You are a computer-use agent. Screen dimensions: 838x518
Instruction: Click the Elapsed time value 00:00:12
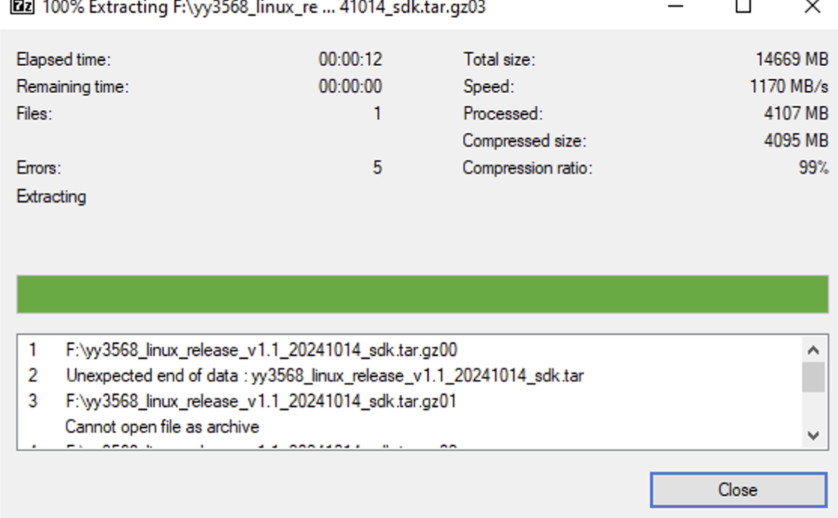(x=350, y=59)
